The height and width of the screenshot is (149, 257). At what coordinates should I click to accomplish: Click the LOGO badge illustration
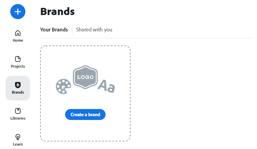pyautogui.click(x=85, y=77)
